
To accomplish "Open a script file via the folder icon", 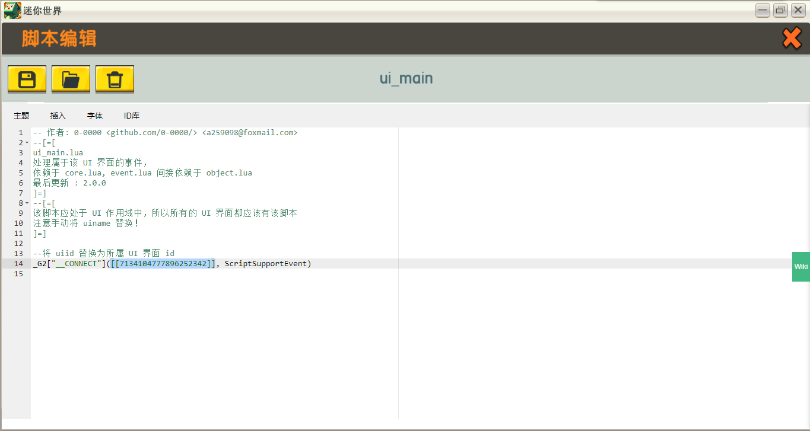I will click(71, 78).
